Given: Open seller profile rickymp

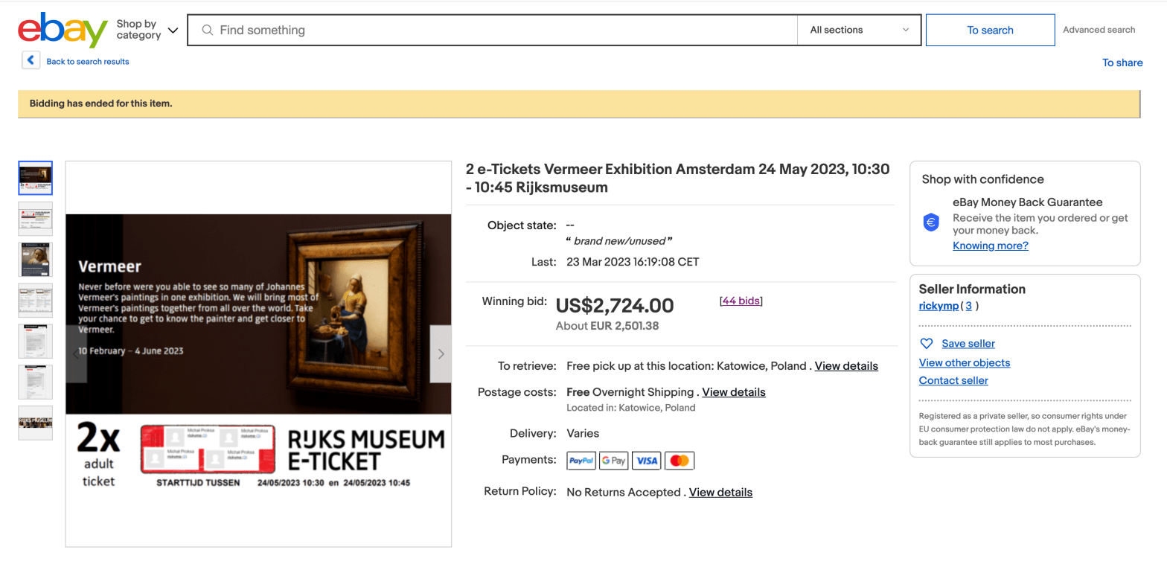Looking at the screenshot, I should coord(939,306).
